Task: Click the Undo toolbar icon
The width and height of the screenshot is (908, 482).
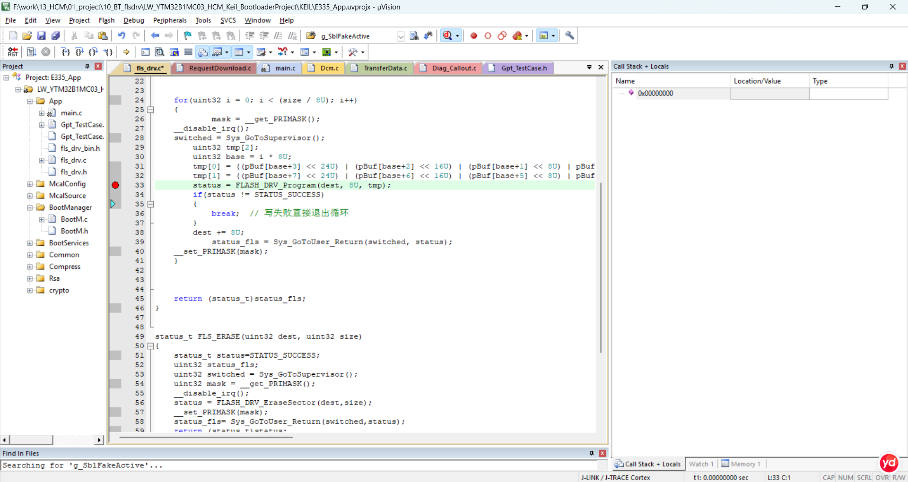Action: (x=122, y=35)
